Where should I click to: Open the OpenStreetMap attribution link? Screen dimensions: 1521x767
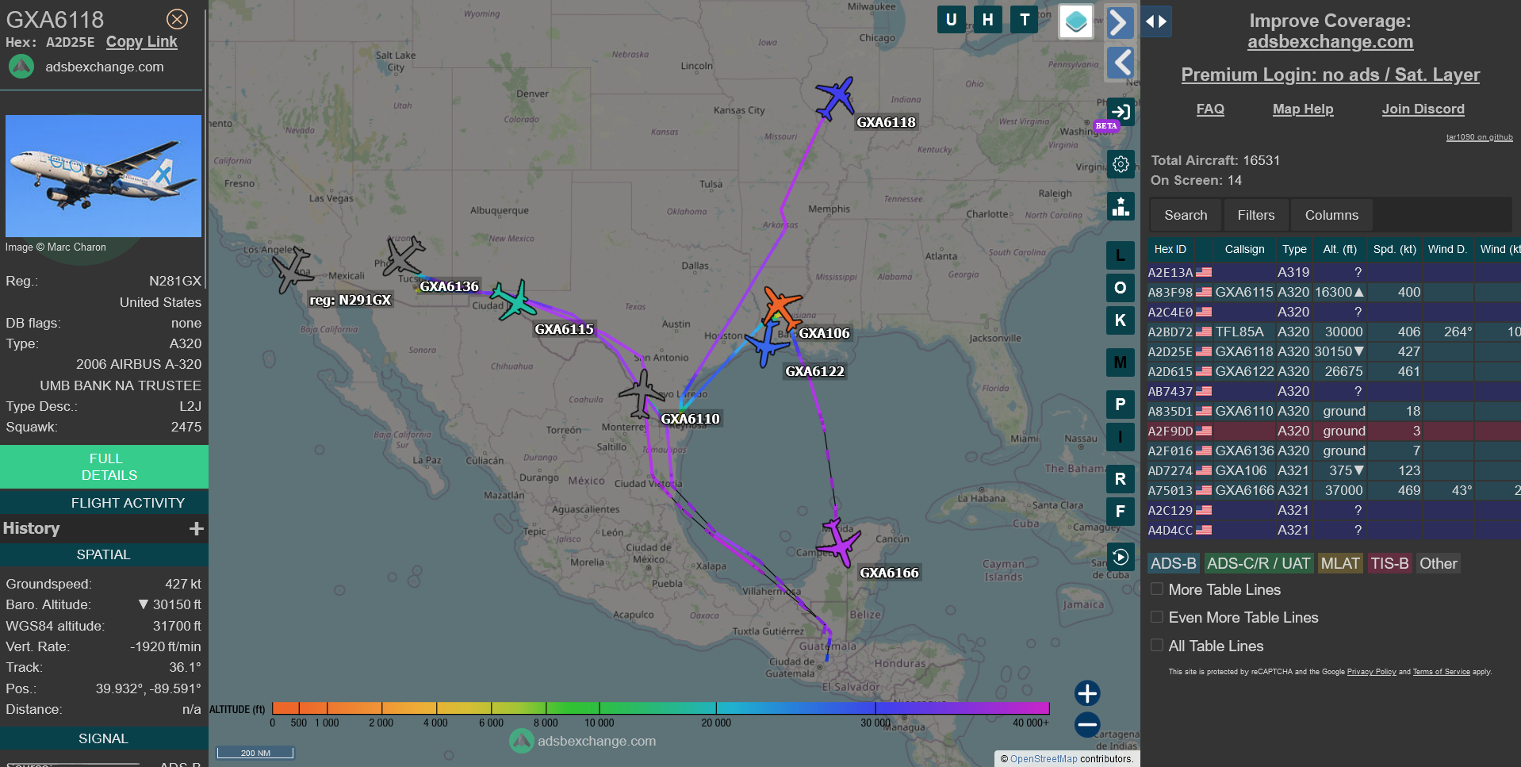[1044, 759]
